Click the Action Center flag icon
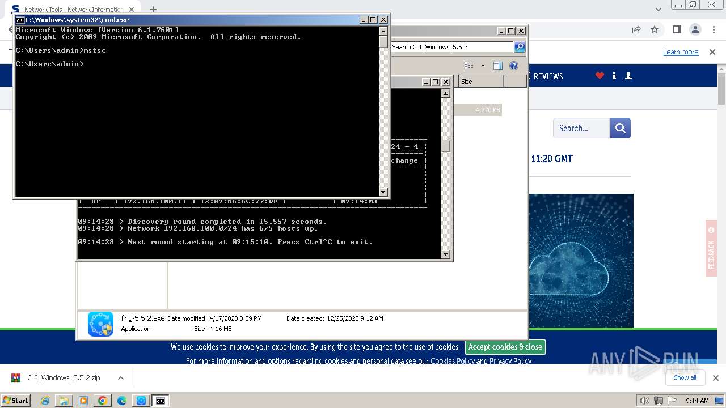The image size is (726, 408). [672, 401]
